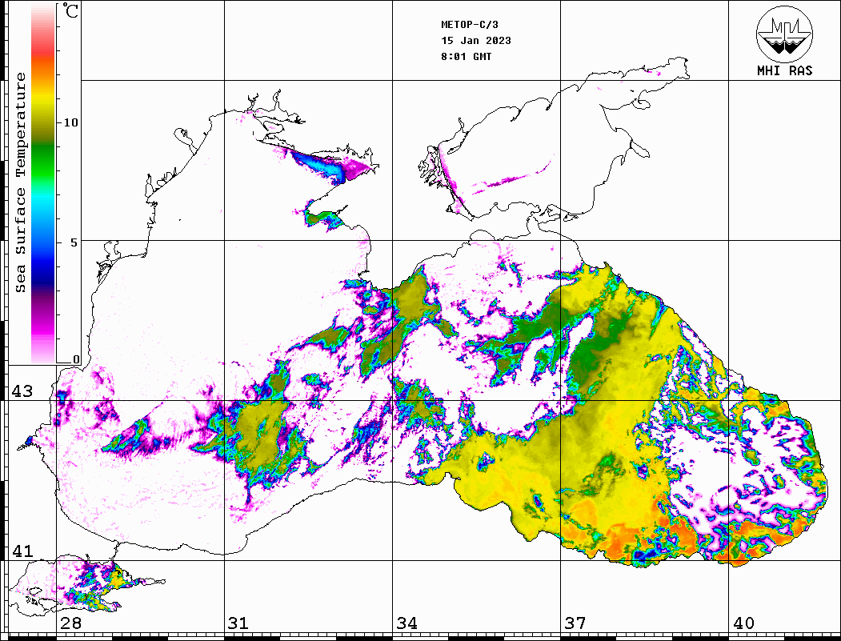Click the "°C" unit label
841x641 pixels.
point(70,10)
